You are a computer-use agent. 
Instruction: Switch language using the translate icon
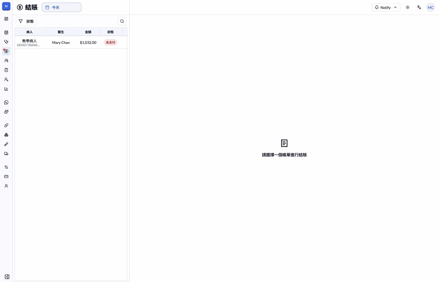coord(419,7)
